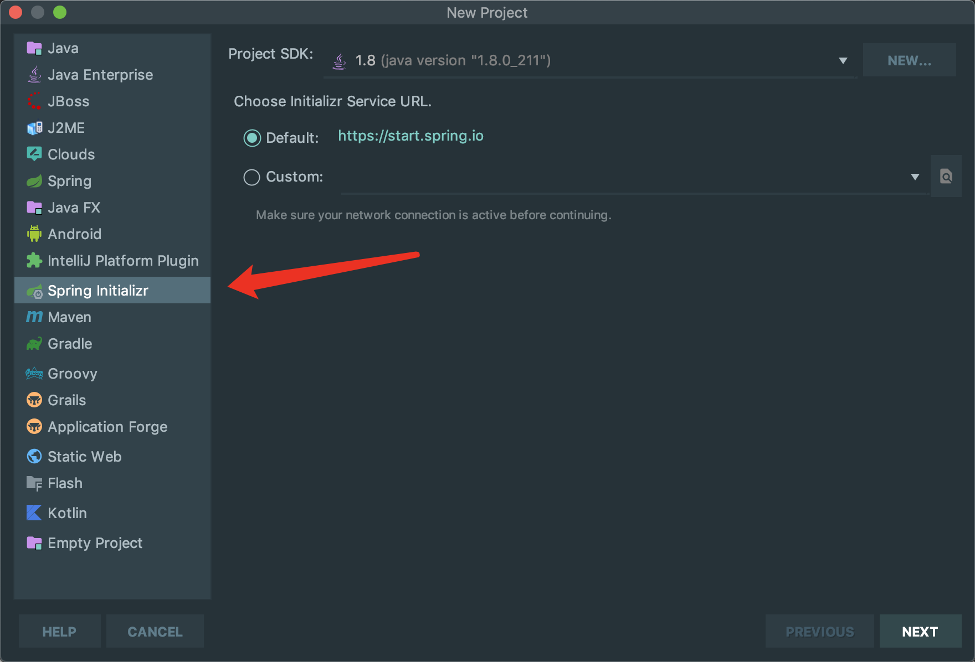Select the Flash label

click(65, 483)
